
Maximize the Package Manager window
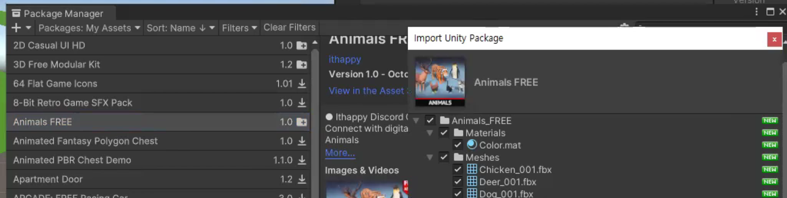pyautogui.click(x=770, y=12)
